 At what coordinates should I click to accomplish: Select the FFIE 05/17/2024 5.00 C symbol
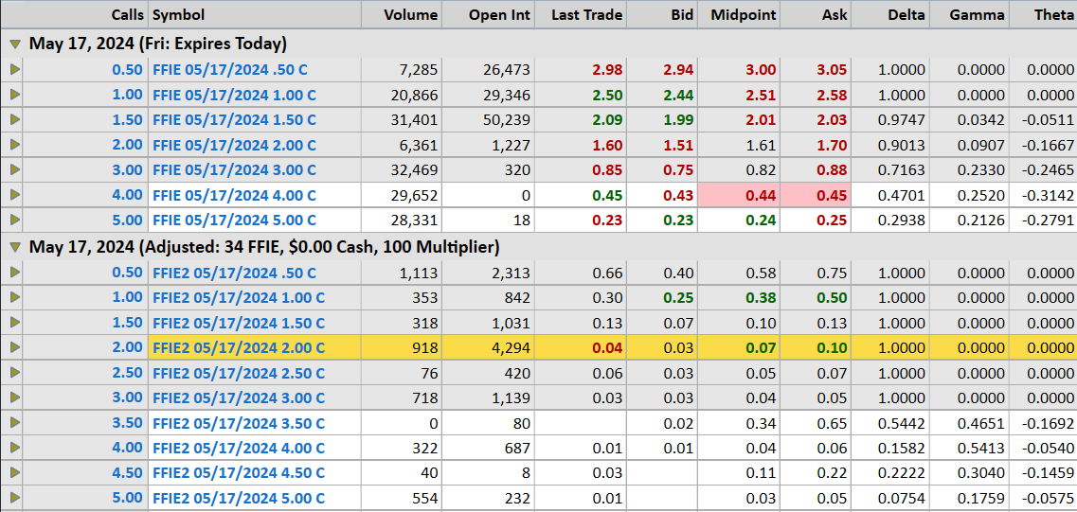coord(234,221)
